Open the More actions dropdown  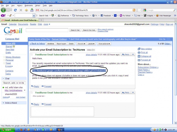(104, 44)
